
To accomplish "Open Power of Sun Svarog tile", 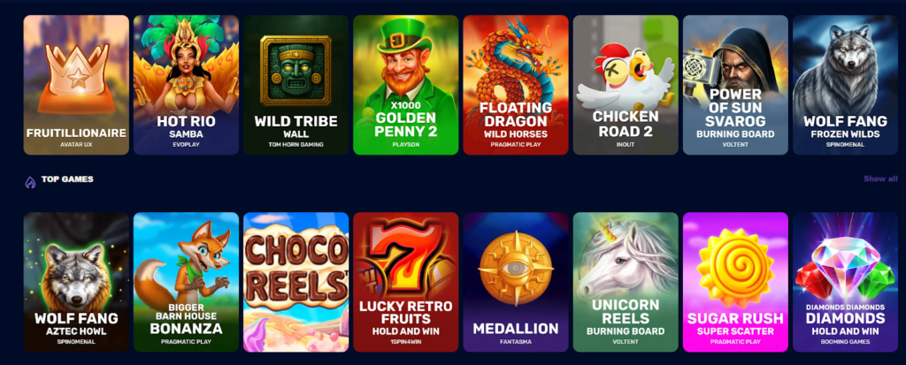I will 735,85.
